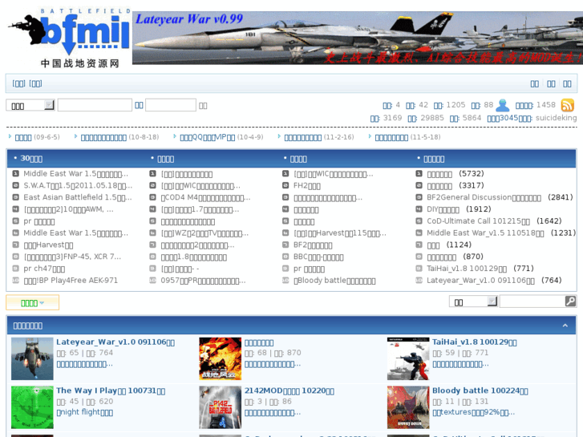Open the night flight description link
This screenshot has width=583, height=437.
[85, 412]
